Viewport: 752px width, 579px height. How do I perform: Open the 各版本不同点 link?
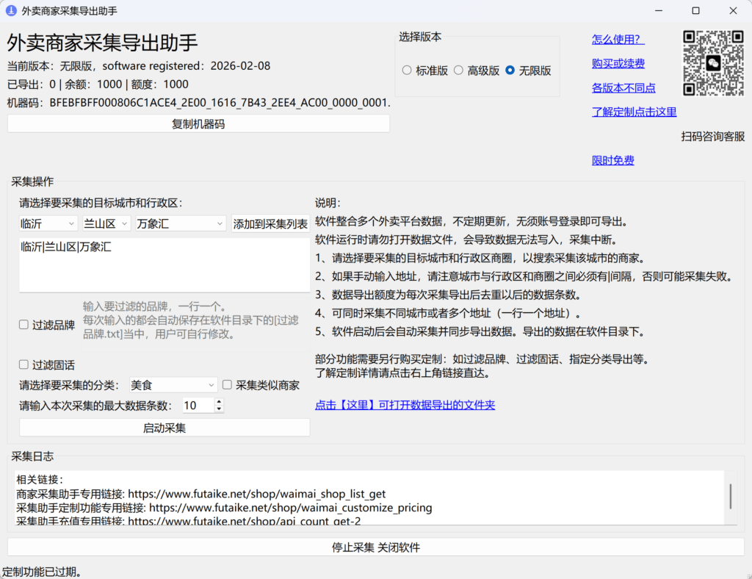point(623,87)
